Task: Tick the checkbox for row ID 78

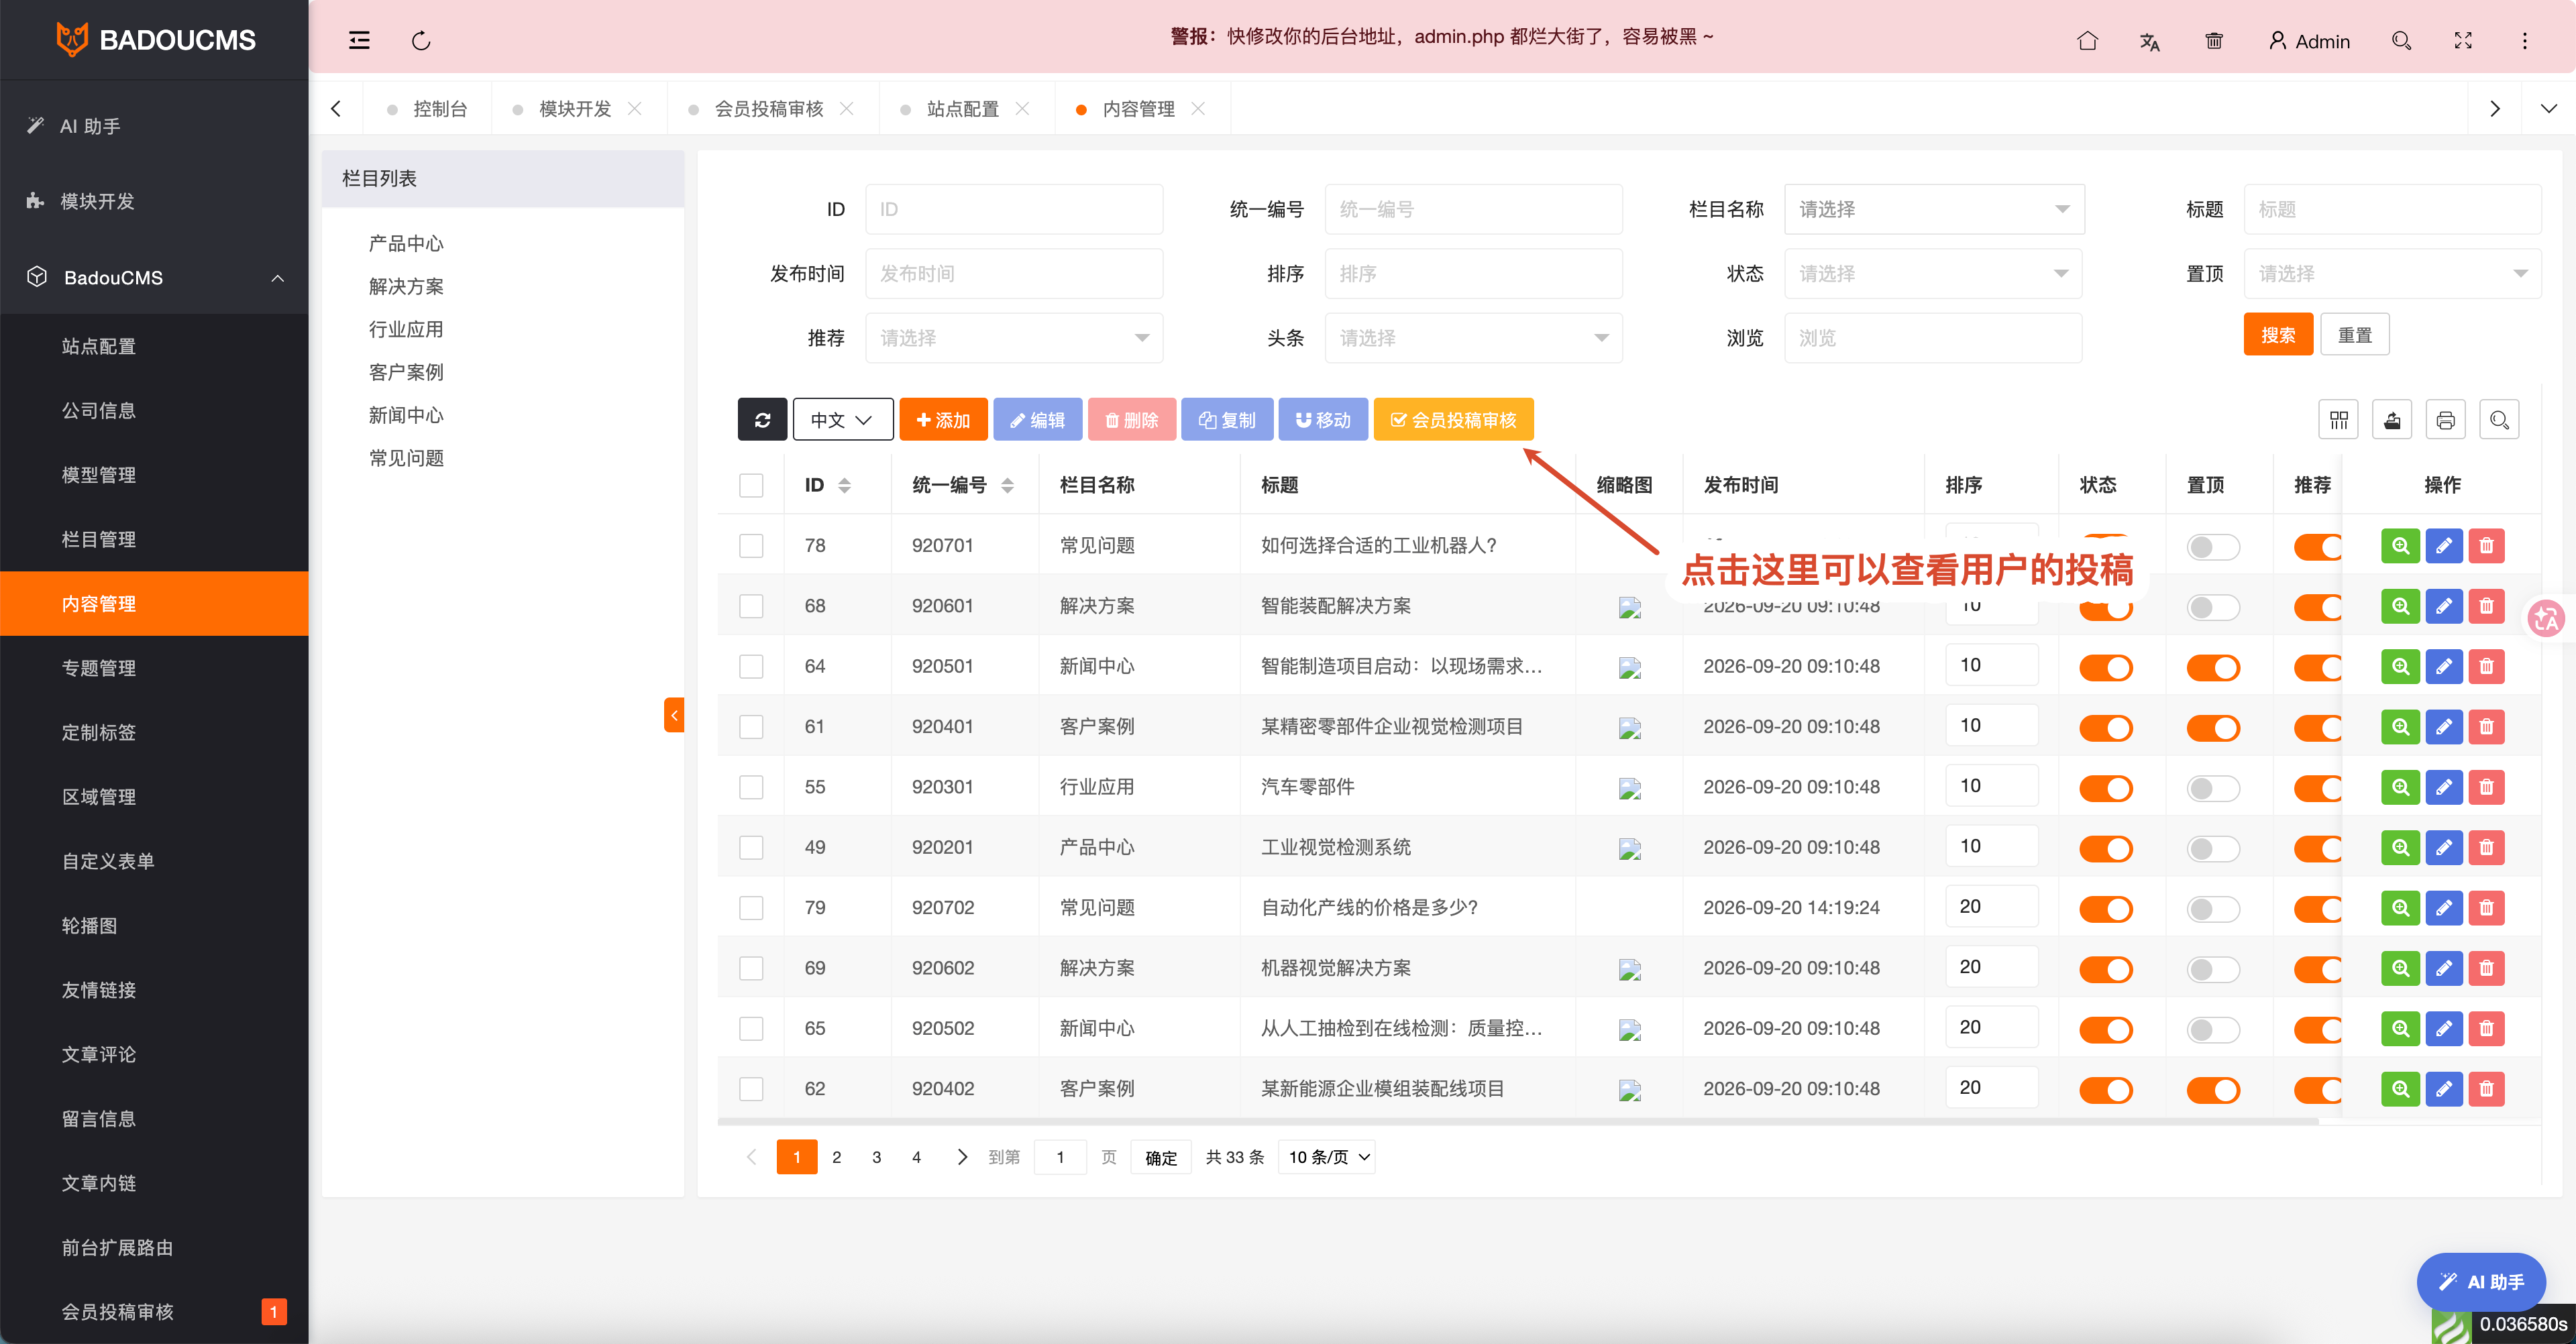Action: tap(751, 546)
